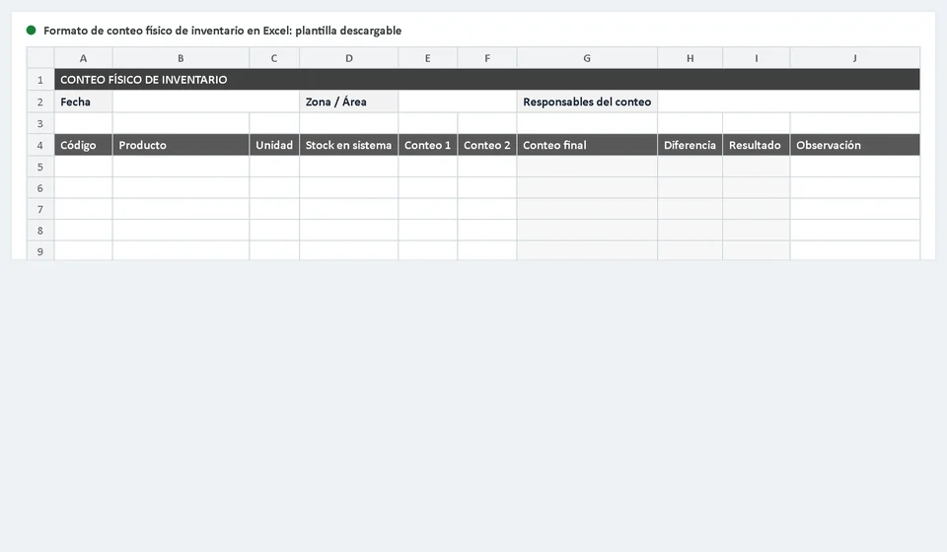Select row 4 header
This screenshot has width=947, height=552.
tap(40, 145)
